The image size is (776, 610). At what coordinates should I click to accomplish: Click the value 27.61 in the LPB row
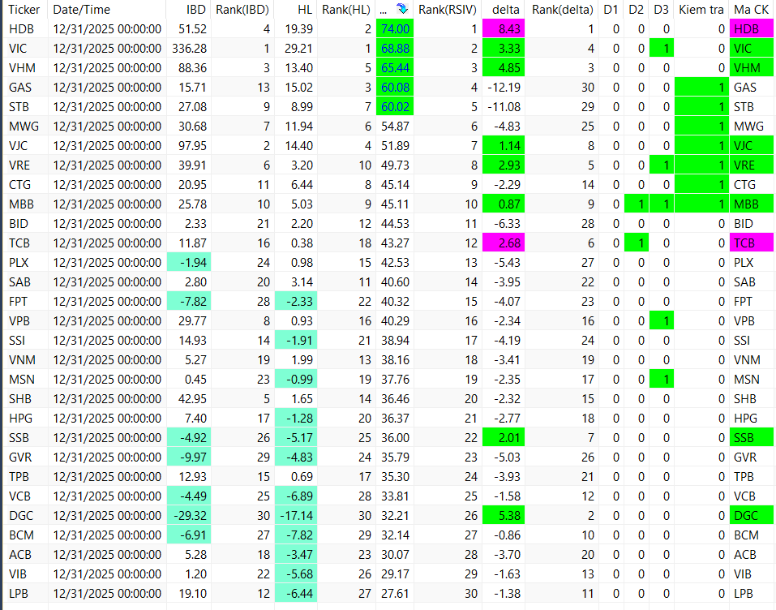coord(395,594)
